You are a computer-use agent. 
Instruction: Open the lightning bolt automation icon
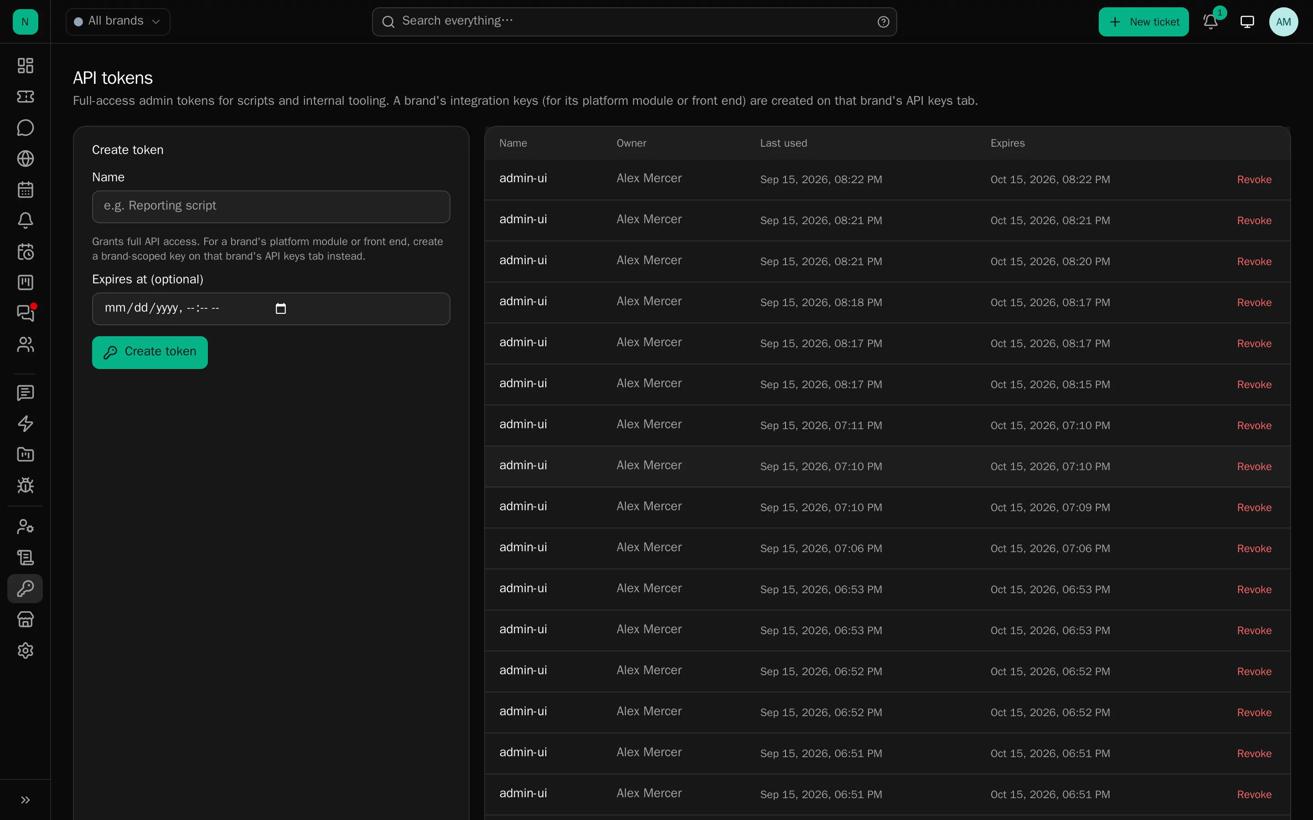click(26, 424)
